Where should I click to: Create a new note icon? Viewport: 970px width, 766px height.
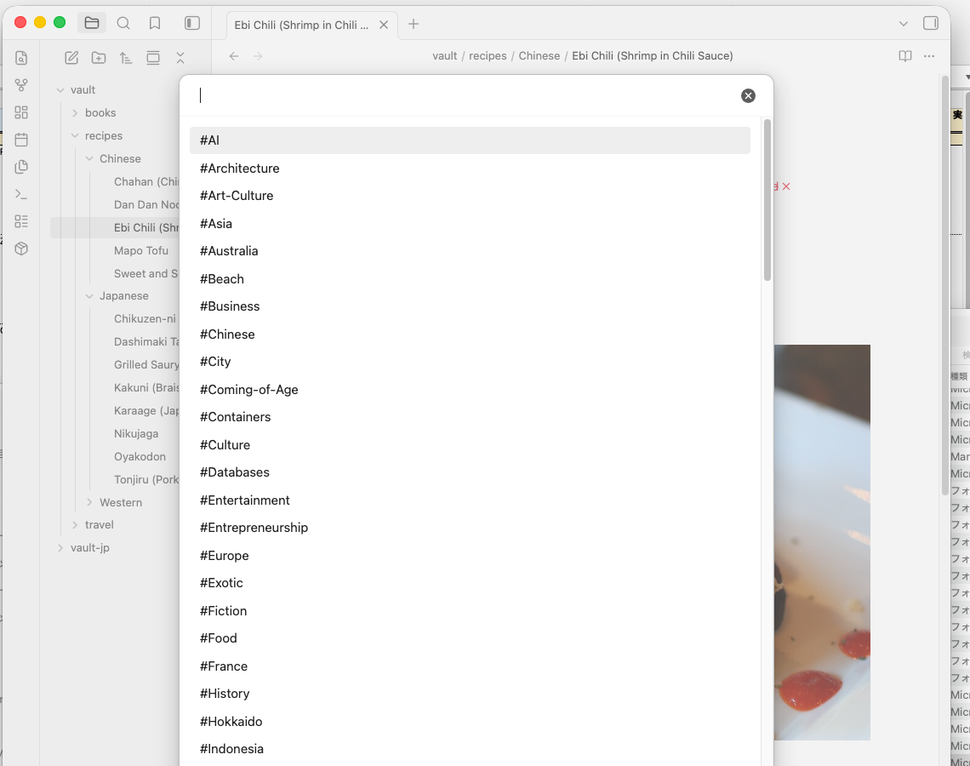click(71, 58)
